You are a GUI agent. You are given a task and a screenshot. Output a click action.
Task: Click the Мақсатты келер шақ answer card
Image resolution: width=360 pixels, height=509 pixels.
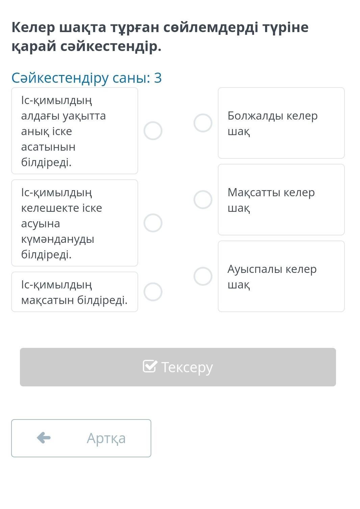(x=281, y=200)
